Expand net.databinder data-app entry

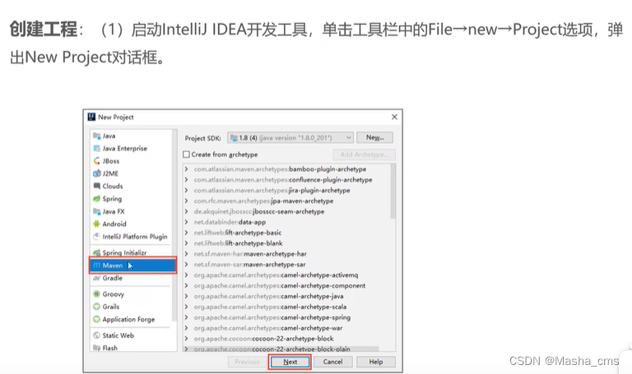point(186,222)
